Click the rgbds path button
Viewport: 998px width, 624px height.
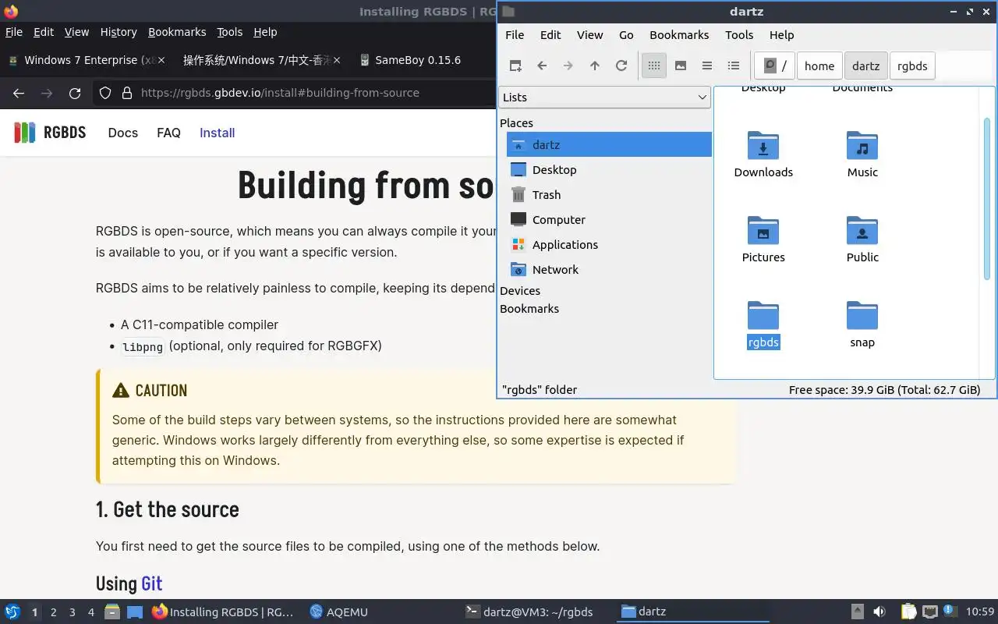[x=912, y=66]
